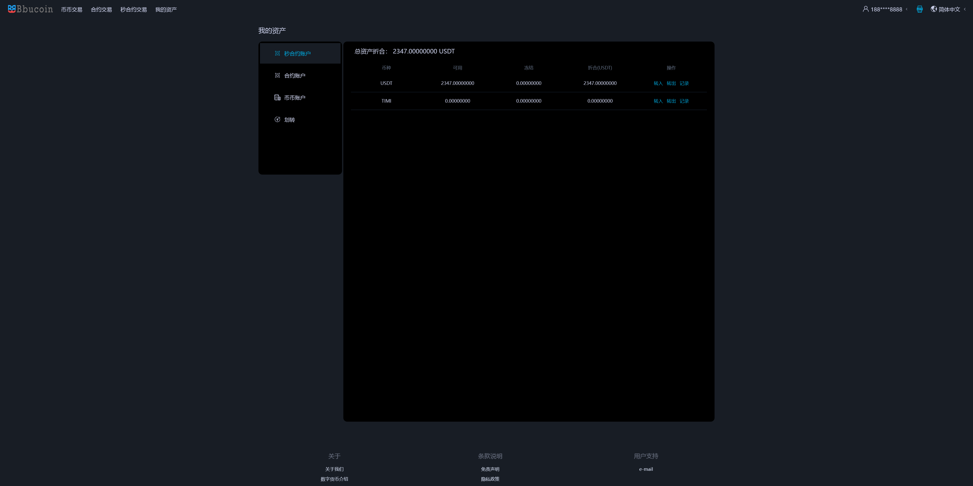Click the Bbucoin logo icon

tap(12, 9)
